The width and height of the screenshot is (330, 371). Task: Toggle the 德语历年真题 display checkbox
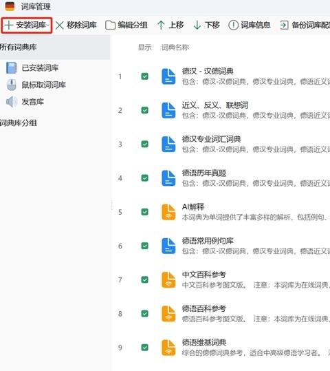point(144,178)
